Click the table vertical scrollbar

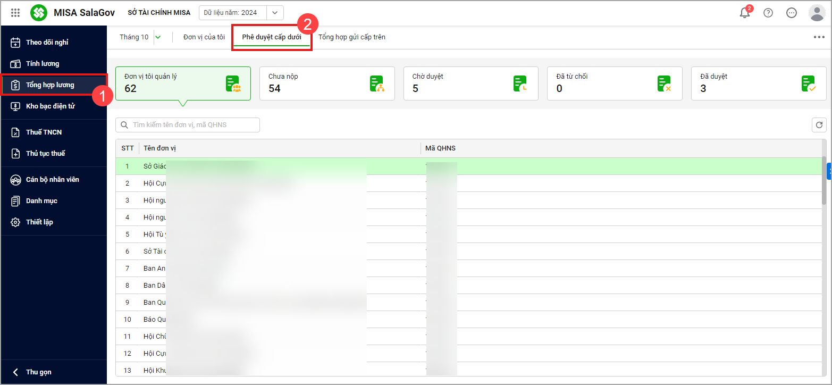point(824,181)
